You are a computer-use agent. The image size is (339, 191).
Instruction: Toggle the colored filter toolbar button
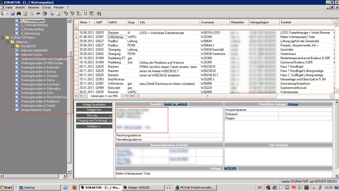[91, 14]
